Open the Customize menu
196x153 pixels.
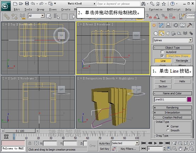pos(156,9)
